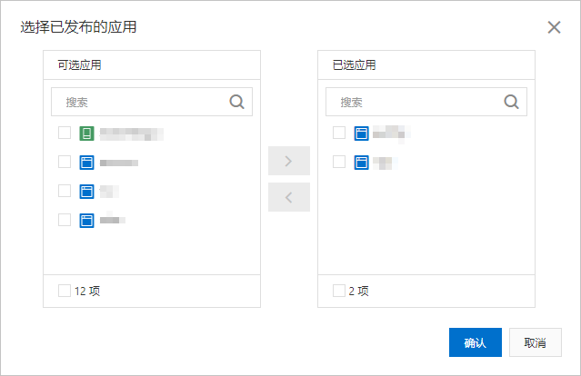The image size is (581, 376).
Task: Toggle select-all checkbox next to 2 项
Action: pos(339,291)
